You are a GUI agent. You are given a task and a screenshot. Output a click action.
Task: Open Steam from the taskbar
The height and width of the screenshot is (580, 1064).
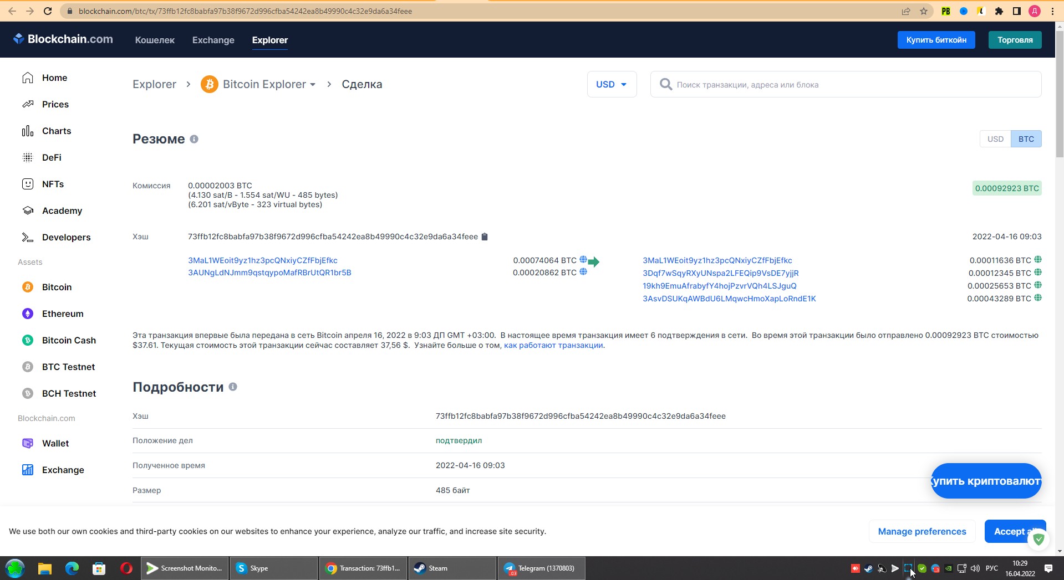452,568
